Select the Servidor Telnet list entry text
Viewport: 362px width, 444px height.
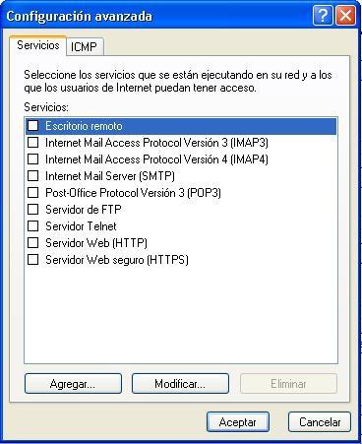coord(81,226)
